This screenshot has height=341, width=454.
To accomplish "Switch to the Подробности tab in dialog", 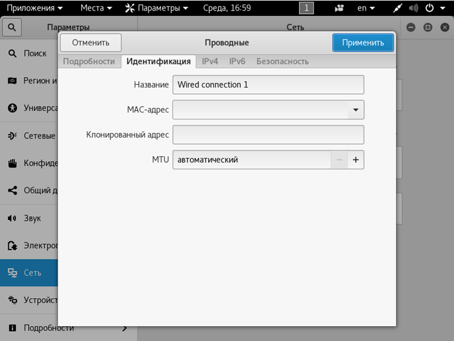I will (89, 61).
